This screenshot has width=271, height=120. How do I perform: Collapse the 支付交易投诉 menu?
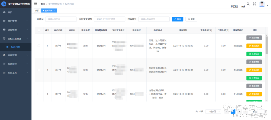[27, 38]
